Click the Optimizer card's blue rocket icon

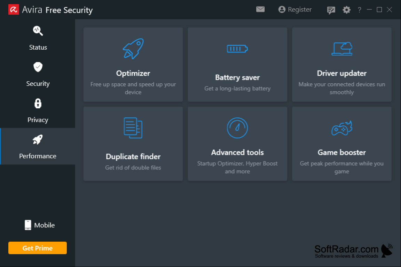click(x=133, y=49)
